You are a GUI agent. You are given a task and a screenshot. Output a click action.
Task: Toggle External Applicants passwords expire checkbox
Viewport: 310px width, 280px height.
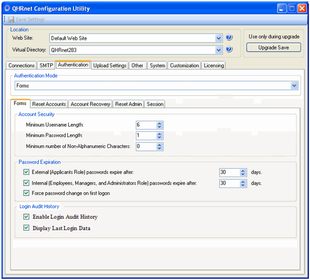[x=27, y=172]
